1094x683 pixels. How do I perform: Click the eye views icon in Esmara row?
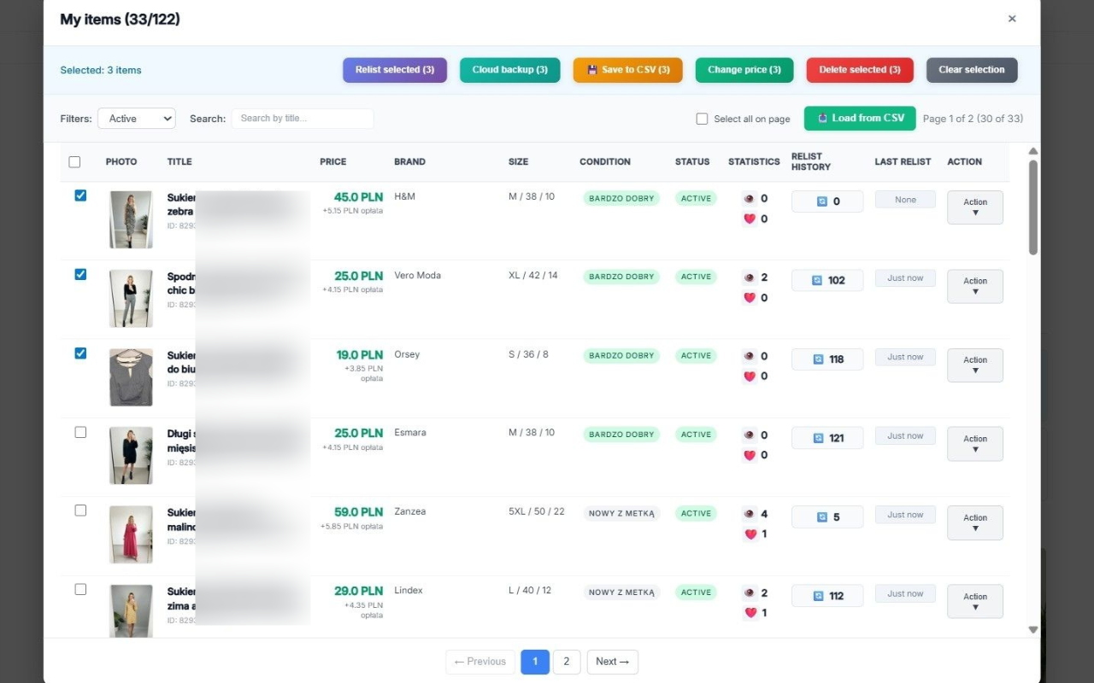click(750, 435)
